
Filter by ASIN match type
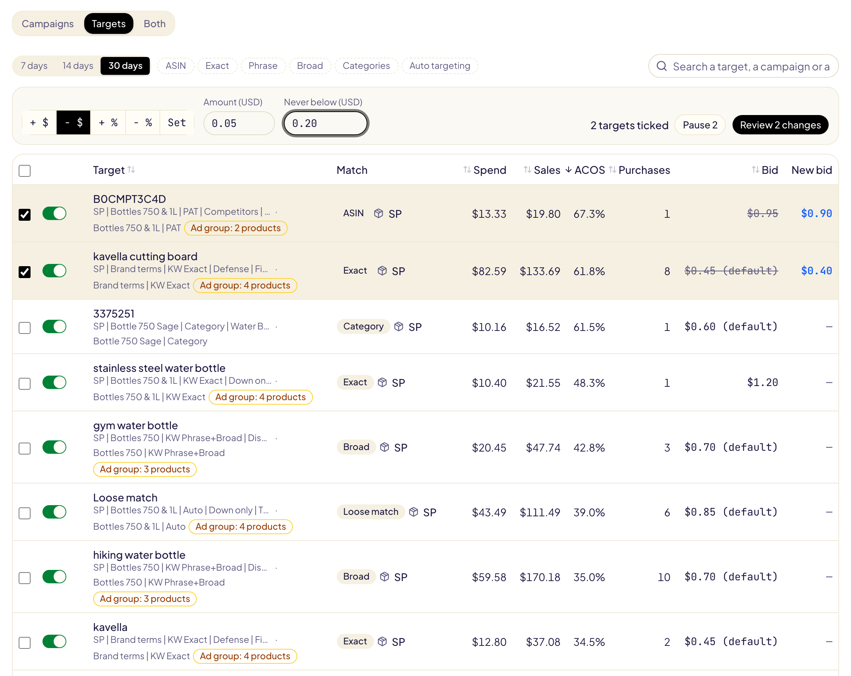175,66
